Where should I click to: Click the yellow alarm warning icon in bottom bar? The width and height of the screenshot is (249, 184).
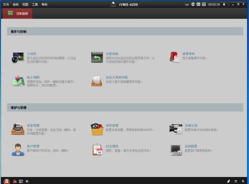[x=6, y=181]
